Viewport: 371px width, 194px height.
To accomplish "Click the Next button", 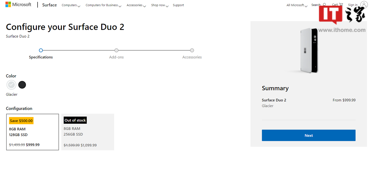I will (309, 135).
